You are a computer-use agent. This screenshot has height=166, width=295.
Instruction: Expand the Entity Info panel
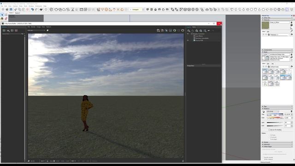pyautogui.click(x=277, y=18)
